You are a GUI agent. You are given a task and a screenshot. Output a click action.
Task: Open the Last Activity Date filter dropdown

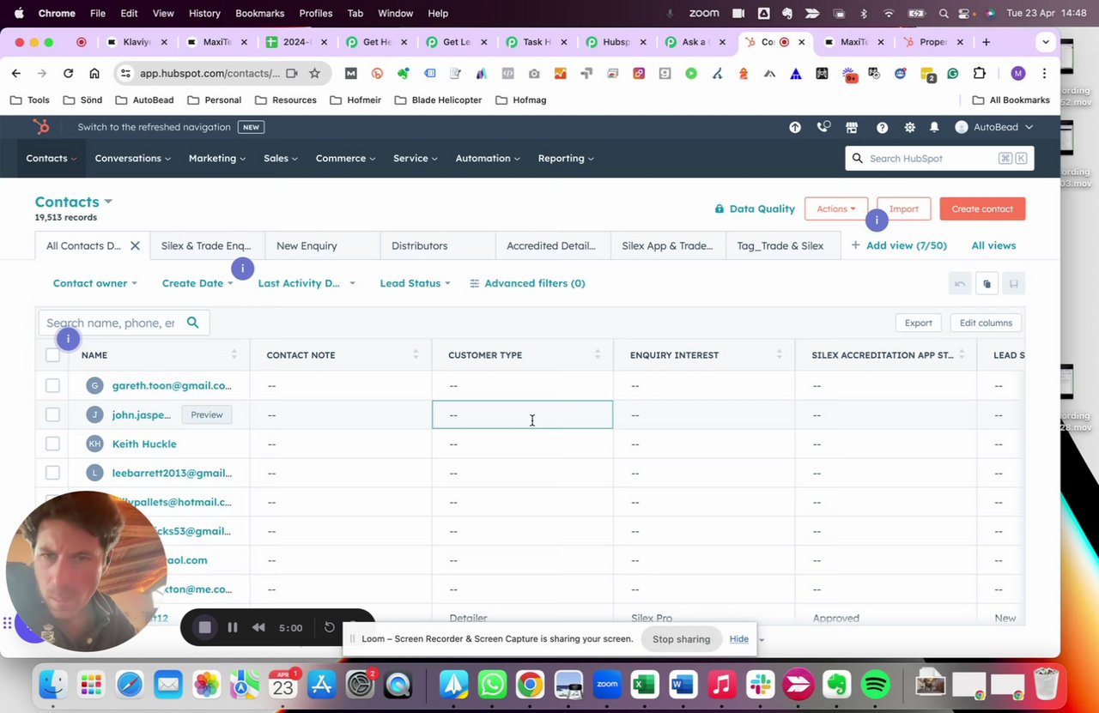(x=307, y=283)
